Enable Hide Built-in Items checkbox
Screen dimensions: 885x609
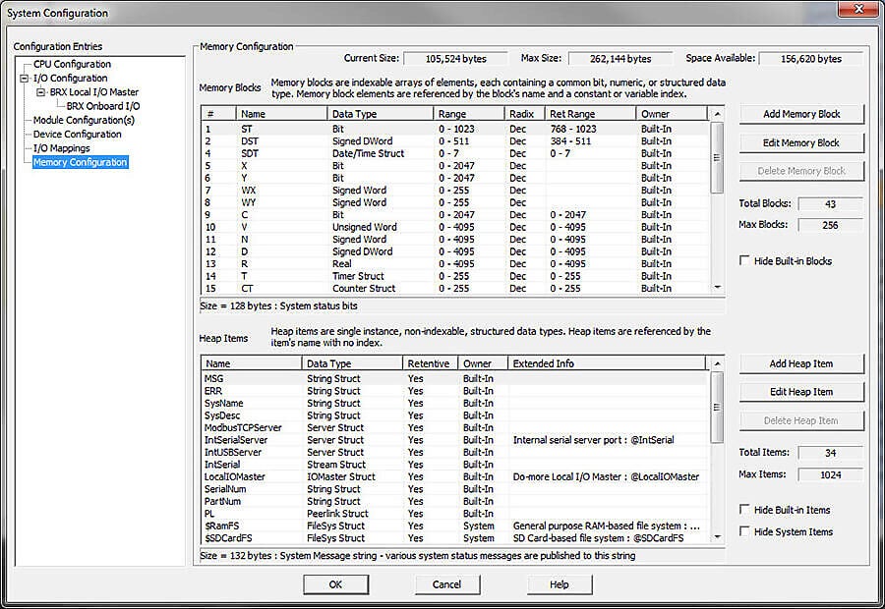(x=744, y=509)
